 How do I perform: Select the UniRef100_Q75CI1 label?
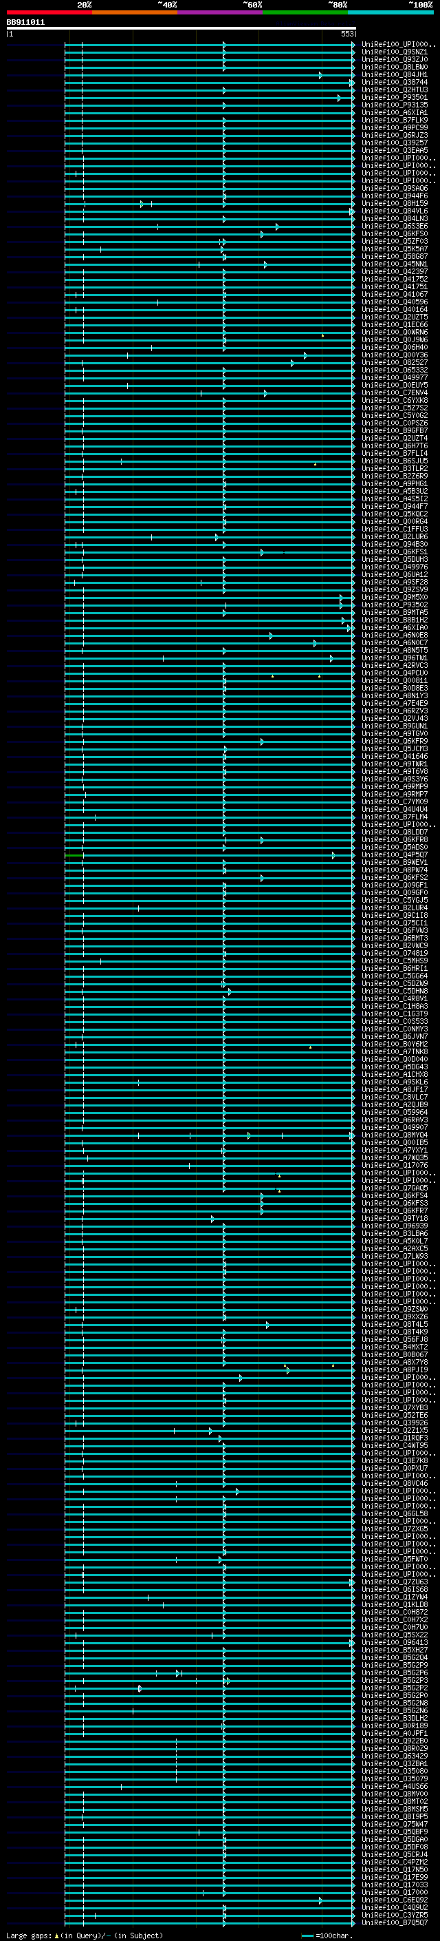[395, 922]
